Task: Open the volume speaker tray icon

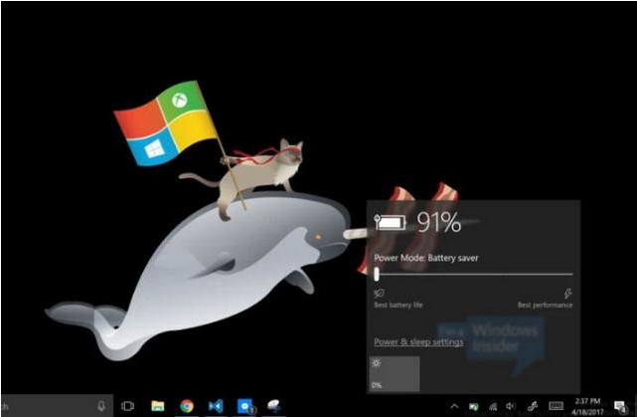Action: pyautogui.click(x=509, y=406)
